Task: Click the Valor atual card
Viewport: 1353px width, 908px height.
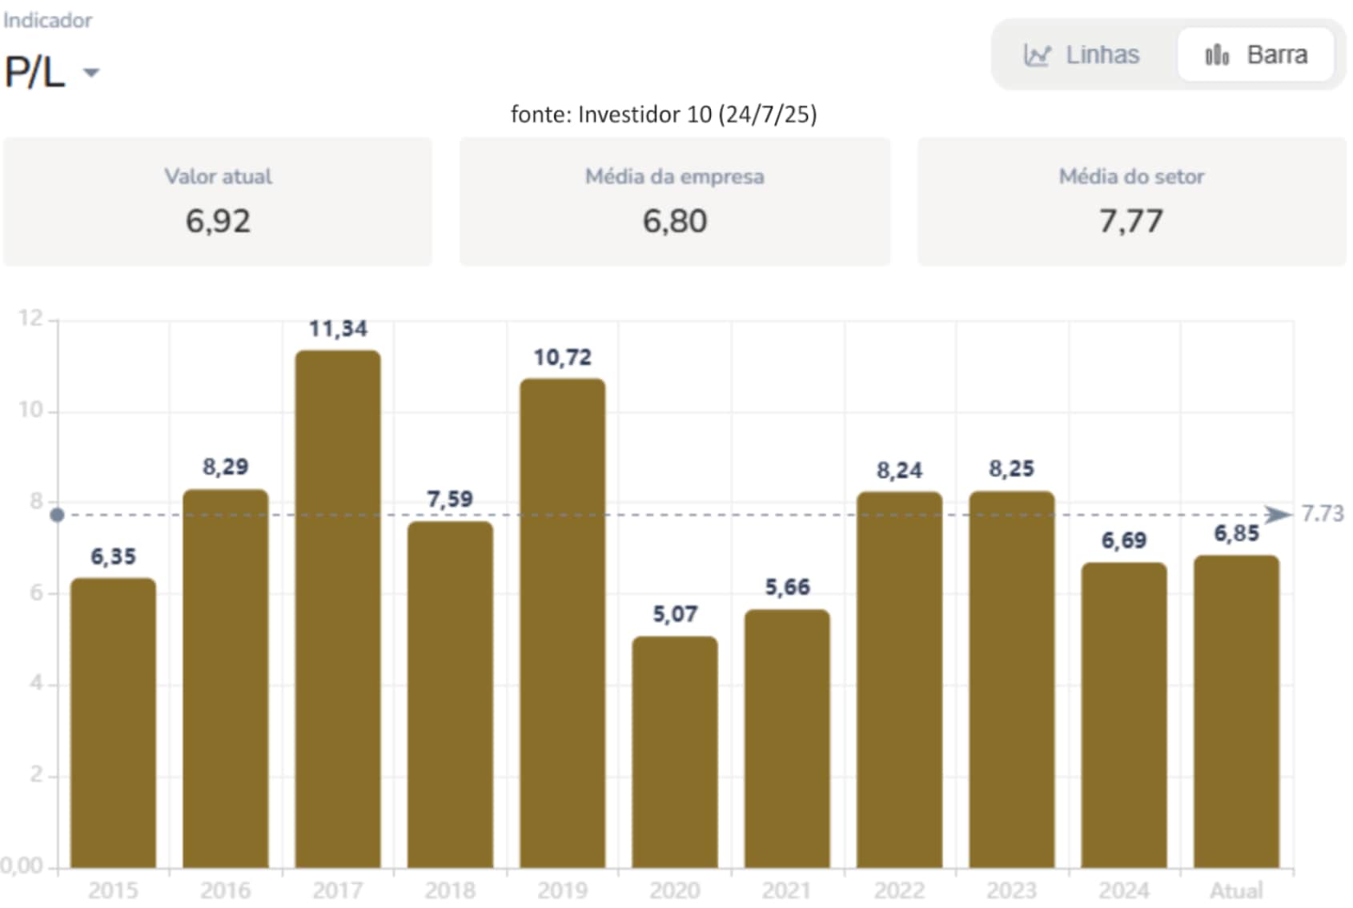Action: point(218,202)
